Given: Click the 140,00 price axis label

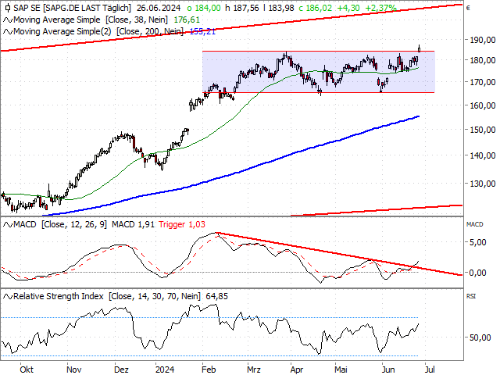Looking at the screenshot, I should coord(483,155).
